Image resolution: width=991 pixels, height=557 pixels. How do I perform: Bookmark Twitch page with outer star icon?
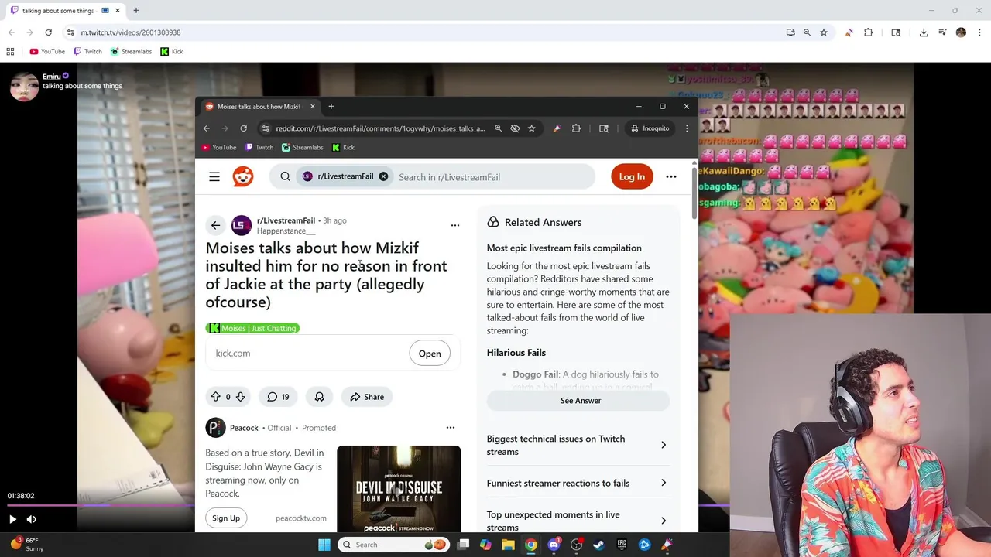[824, 32]
